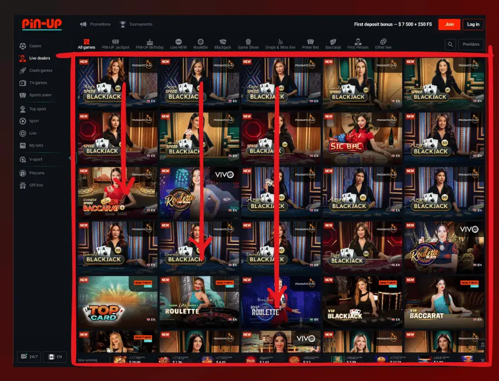Open the Other live category tab

pyautogui.click(x=383, y=44)
